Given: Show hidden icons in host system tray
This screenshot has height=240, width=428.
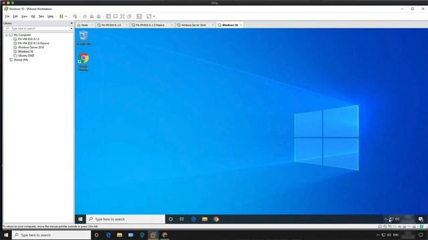Looking at the screenshot, I should click(378, 235).
